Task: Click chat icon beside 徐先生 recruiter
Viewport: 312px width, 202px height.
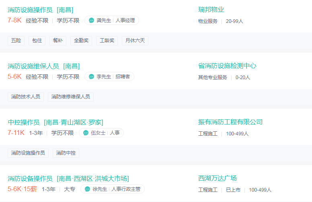Action: tap(87, 189)
